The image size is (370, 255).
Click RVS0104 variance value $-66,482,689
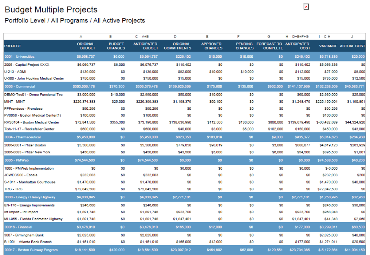[327, 122]
